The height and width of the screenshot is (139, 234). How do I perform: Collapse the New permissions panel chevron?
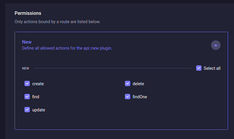click(216, 45)
